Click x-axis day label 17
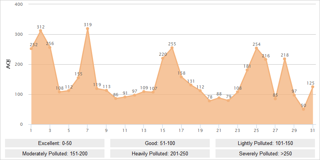 pos(182,130)
